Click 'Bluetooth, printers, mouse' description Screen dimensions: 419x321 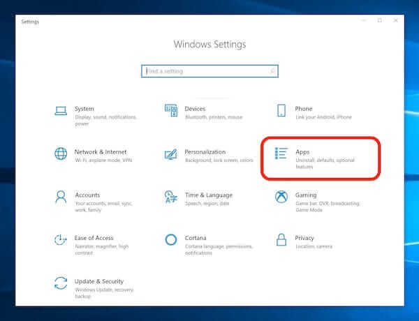coord(214,117)
